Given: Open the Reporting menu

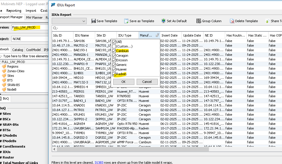Looking at the screenshot, I should click(x=14, y=11).
